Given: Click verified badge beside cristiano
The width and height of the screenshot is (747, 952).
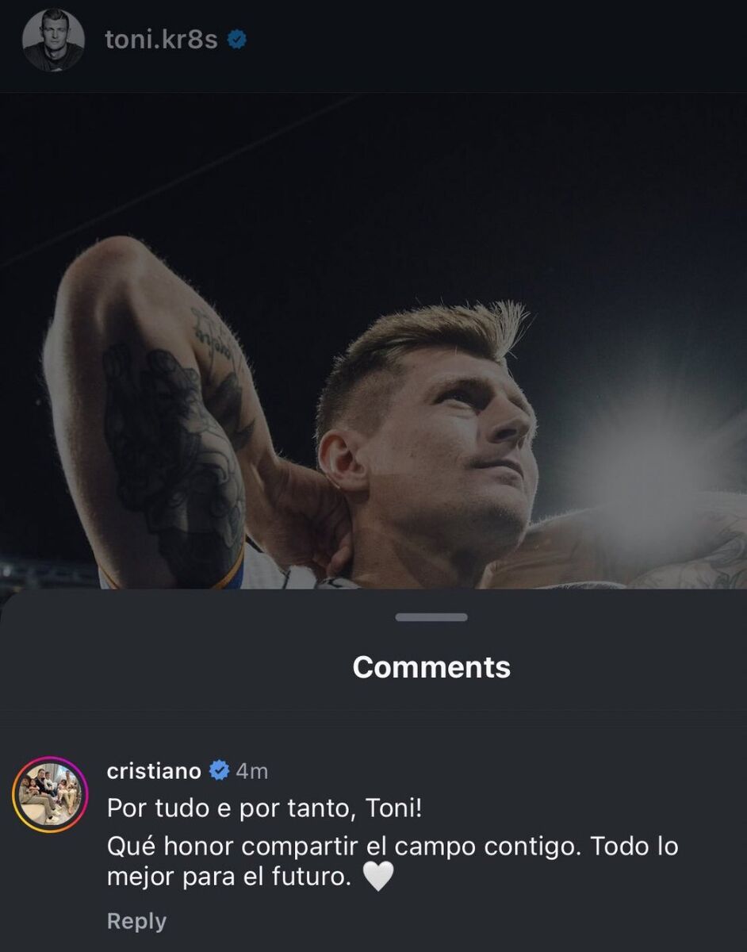Looking at the screenshot, I should pos(219,770).
